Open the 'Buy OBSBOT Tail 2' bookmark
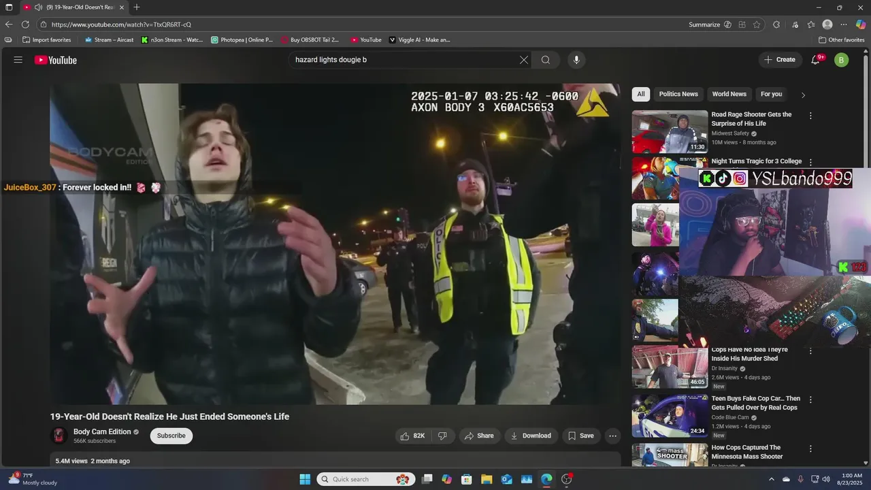Image resolution: width=871 pixels, height=490 pixels. pyautogui.click(x=310, y=40)
